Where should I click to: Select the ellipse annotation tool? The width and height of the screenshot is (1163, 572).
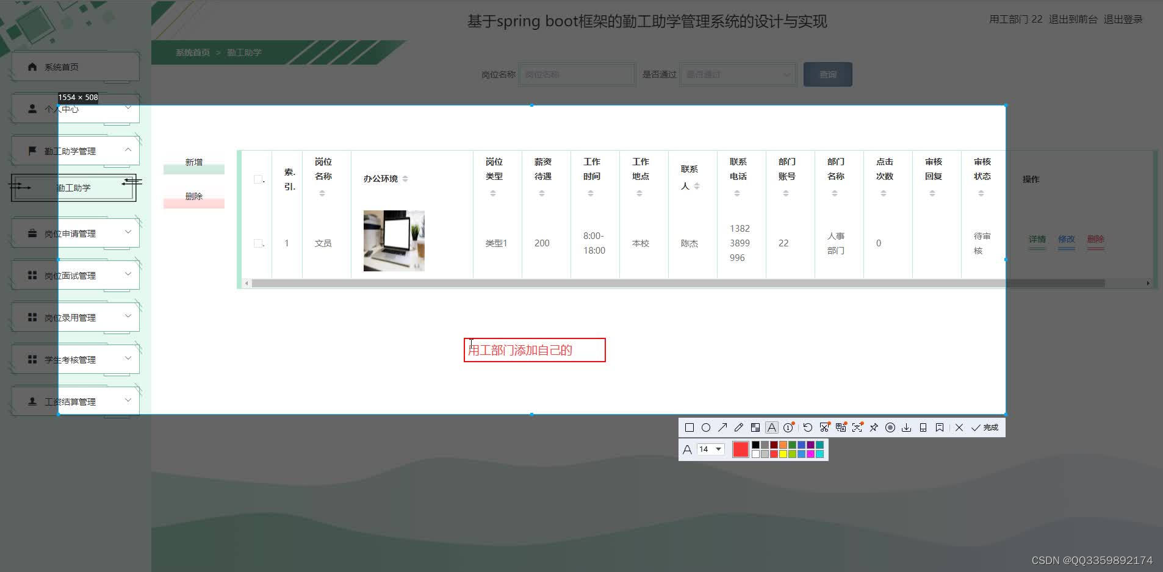click(706, 427)
